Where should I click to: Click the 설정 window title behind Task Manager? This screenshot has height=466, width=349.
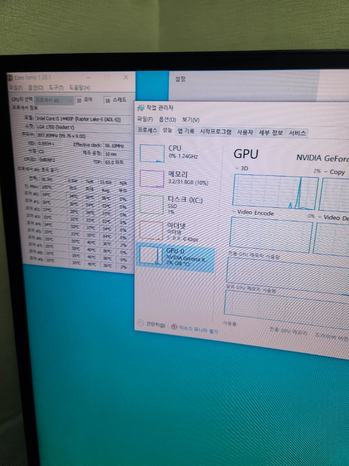pyautogui.click(x=180, y=79)
